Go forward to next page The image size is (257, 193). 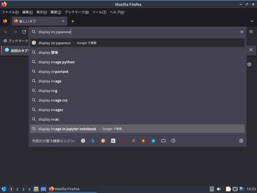pyautogui.click(x=15, y=32)
